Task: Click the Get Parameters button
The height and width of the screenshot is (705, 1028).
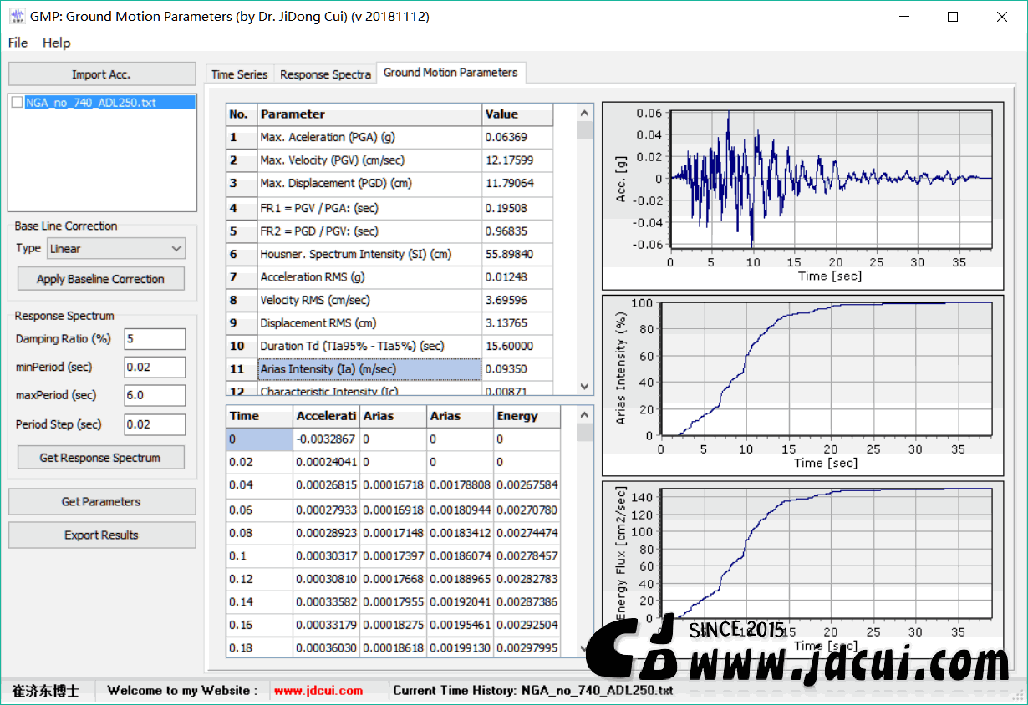Action: (x=101, y=501)
